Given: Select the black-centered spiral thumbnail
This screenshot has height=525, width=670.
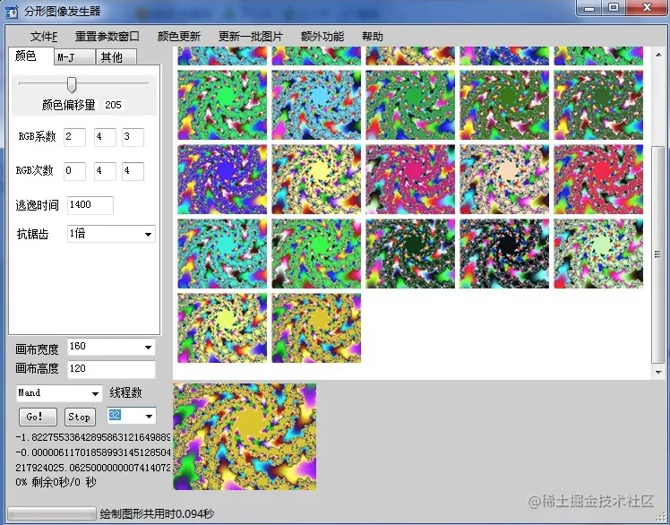Looking at the screenshot, I should 504,254.
